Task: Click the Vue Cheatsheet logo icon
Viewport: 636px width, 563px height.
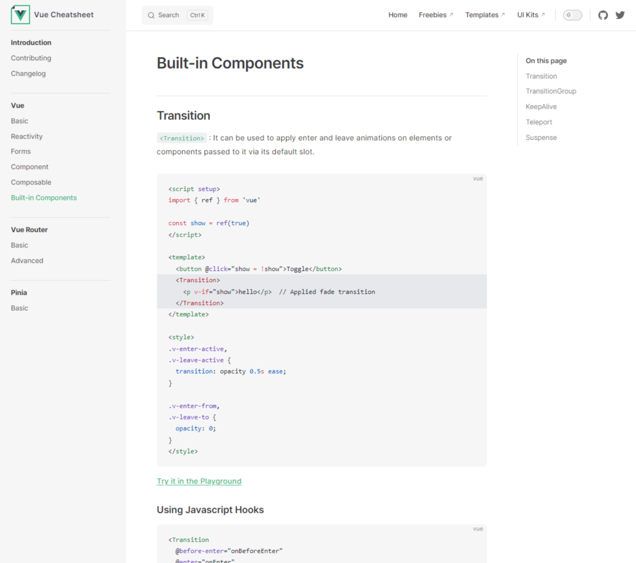Action: (20, 14)
